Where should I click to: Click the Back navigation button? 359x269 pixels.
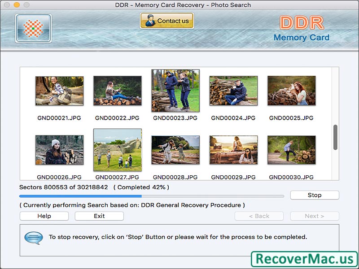pos(259,216)
